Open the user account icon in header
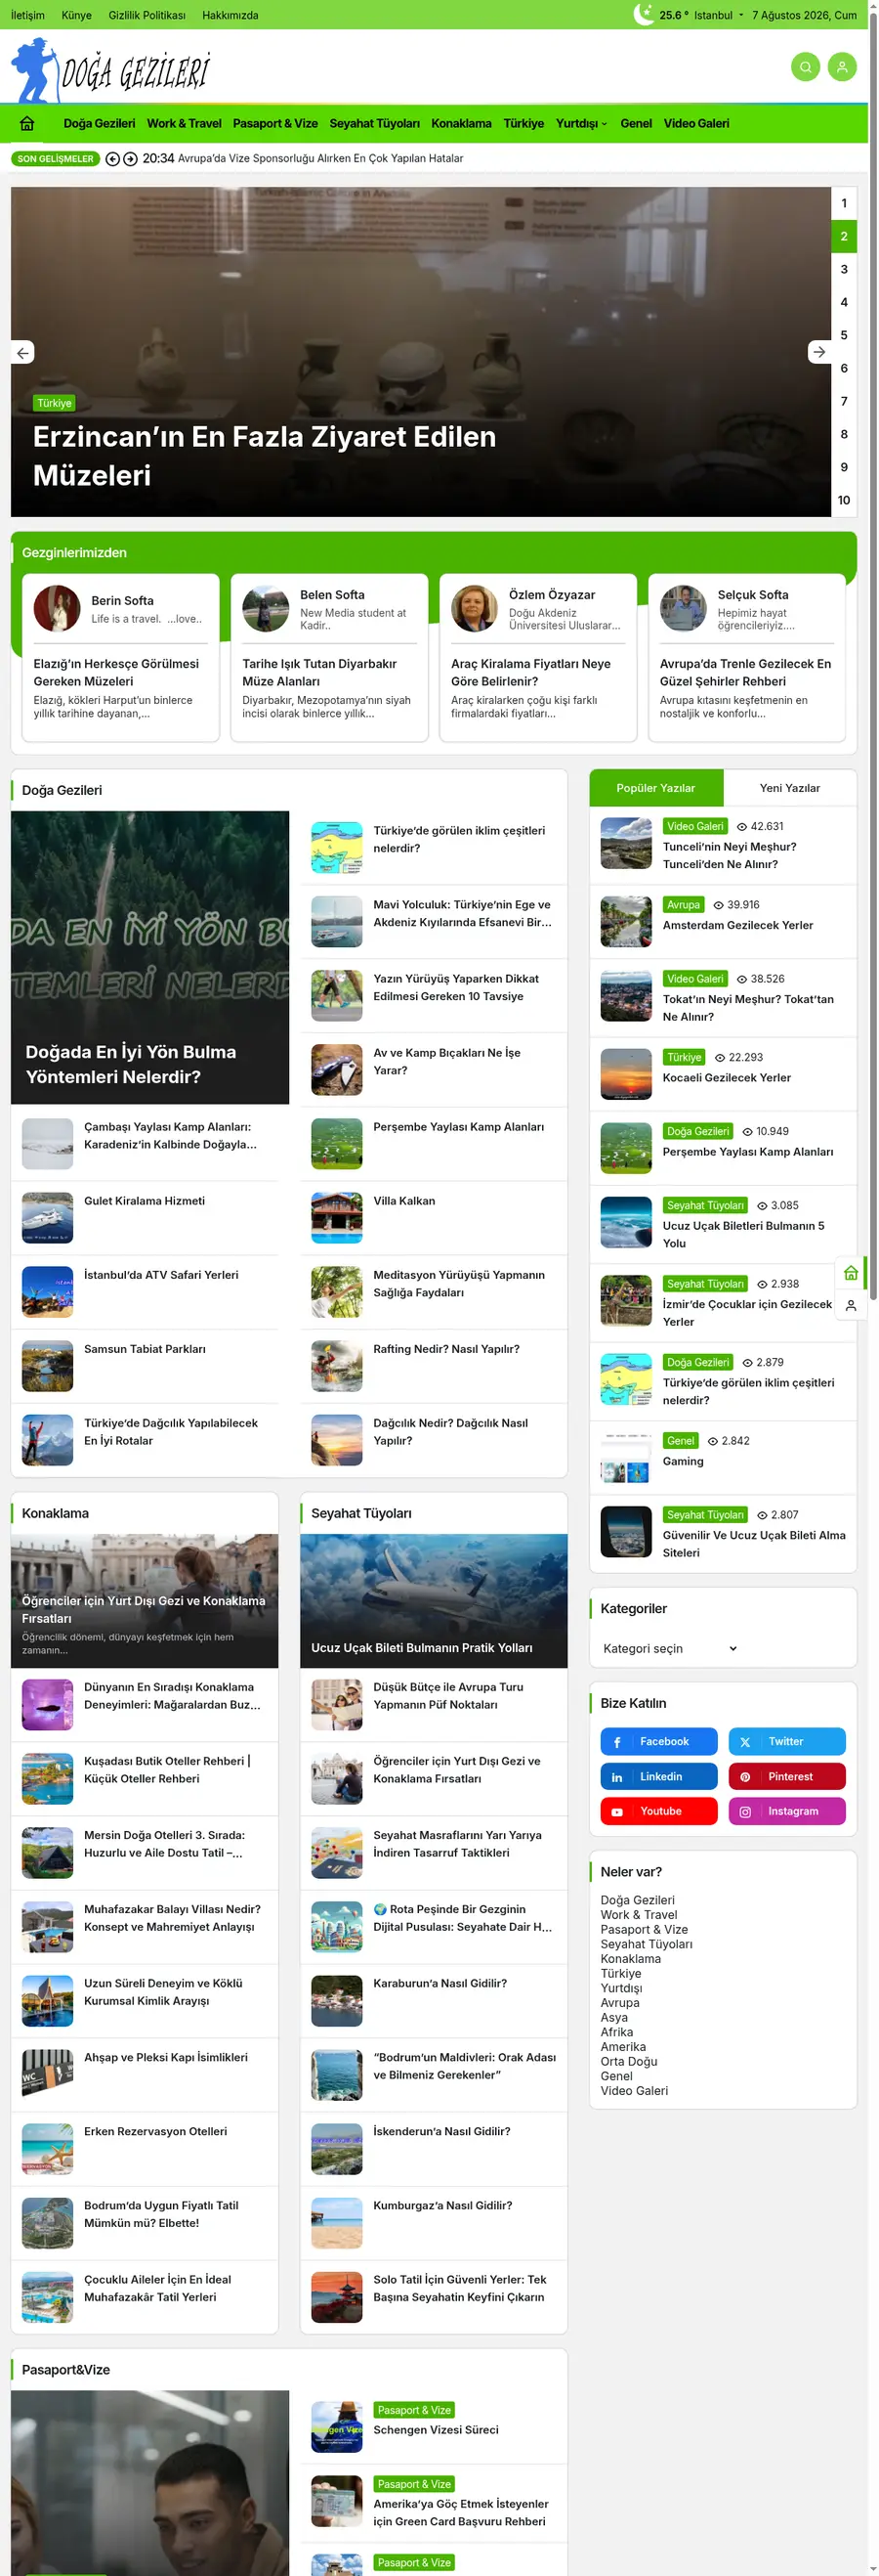Viewport: 879px width, 2576px height. coord(842,67)
